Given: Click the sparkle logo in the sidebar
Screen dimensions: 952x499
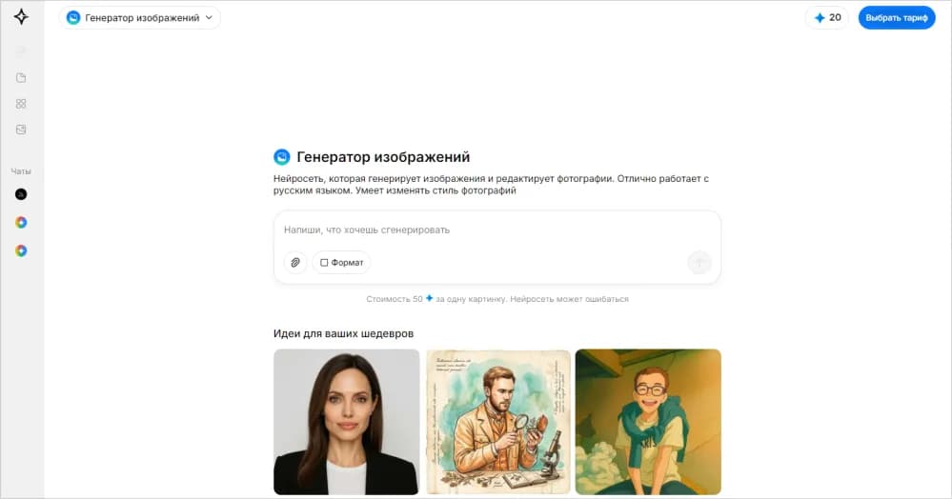Looking at the screenshot, I should point(21,17).
